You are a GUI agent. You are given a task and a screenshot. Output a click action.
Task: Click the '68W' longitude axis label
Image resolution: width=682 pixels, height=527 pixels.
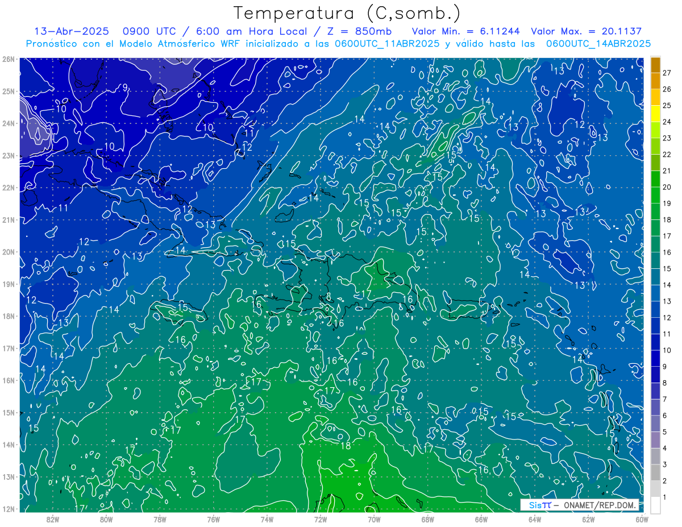coord(427,518)
